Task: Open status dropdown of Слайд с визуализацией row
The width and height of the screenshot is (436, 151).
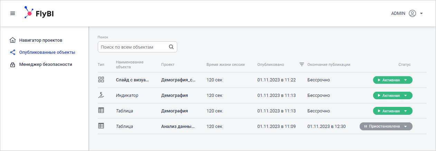Action: click(406, 80)
